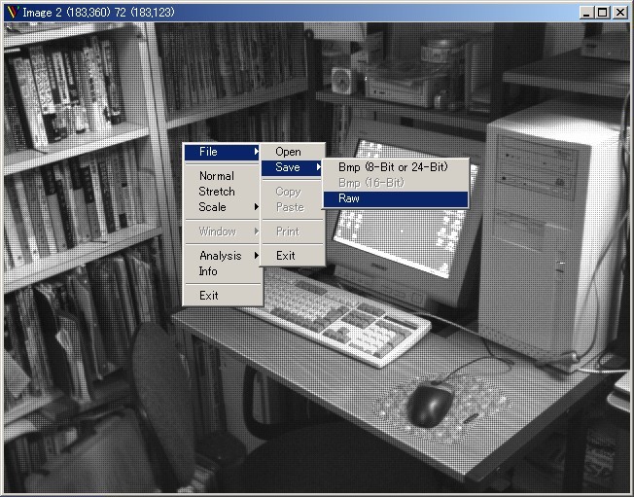Click the arrow next to Analysis
This screenshot has height=497, width=634.
point(256,256)
